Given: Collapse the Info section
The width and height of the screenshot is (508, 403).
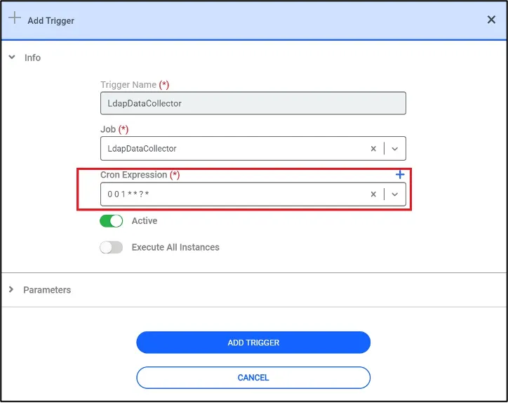Looking at the screenshot, I should [x=12, y=58].
